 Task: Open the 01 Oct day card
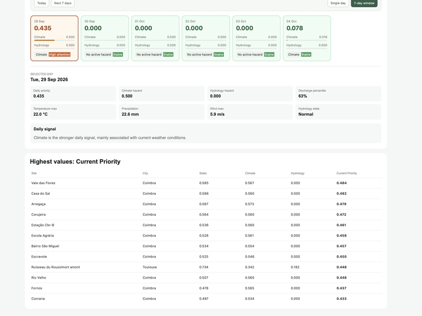(x=155, y=38)
